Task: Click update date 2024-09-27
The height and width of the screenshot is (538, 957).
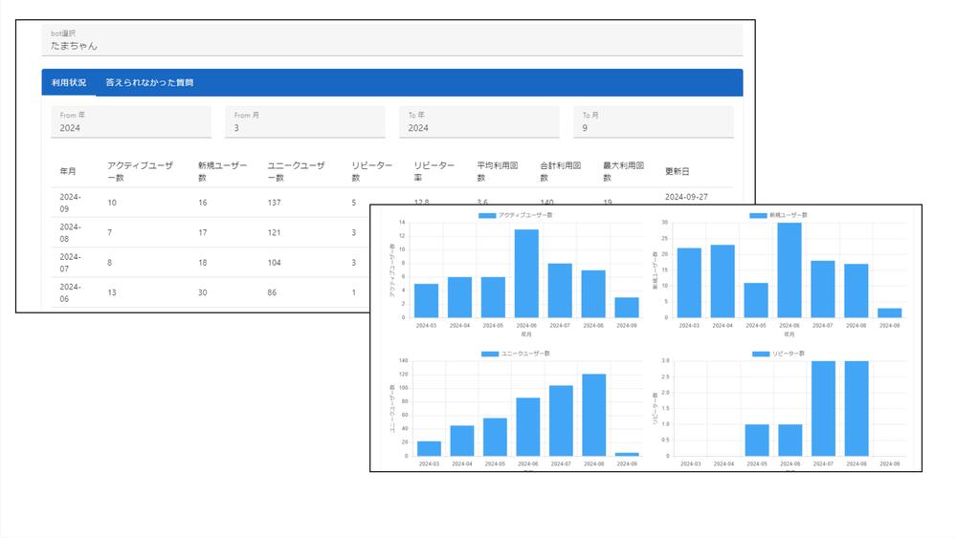Action: pyautogui.click(x=686, y=197)
